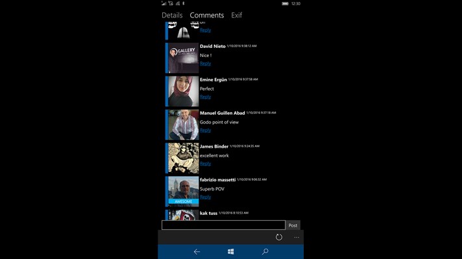Reply to Emine Ergün's comment

[205, 97]
